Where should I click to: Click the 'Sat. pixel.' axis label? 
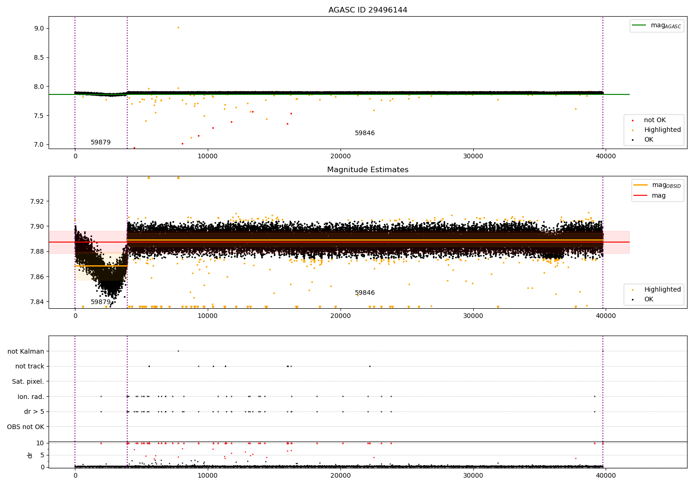(28, 382)
